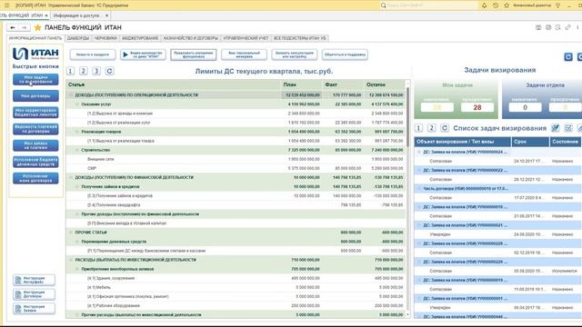Close the Информация о доступе tab
This screenshot has width=582, height=327.
pyautogui.click(x=106, y=15)
